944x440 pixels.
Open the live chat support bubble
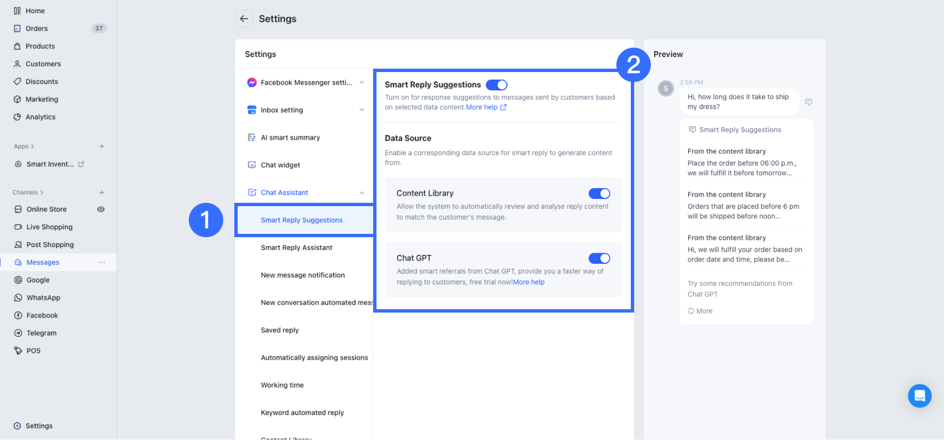[920, 396]
